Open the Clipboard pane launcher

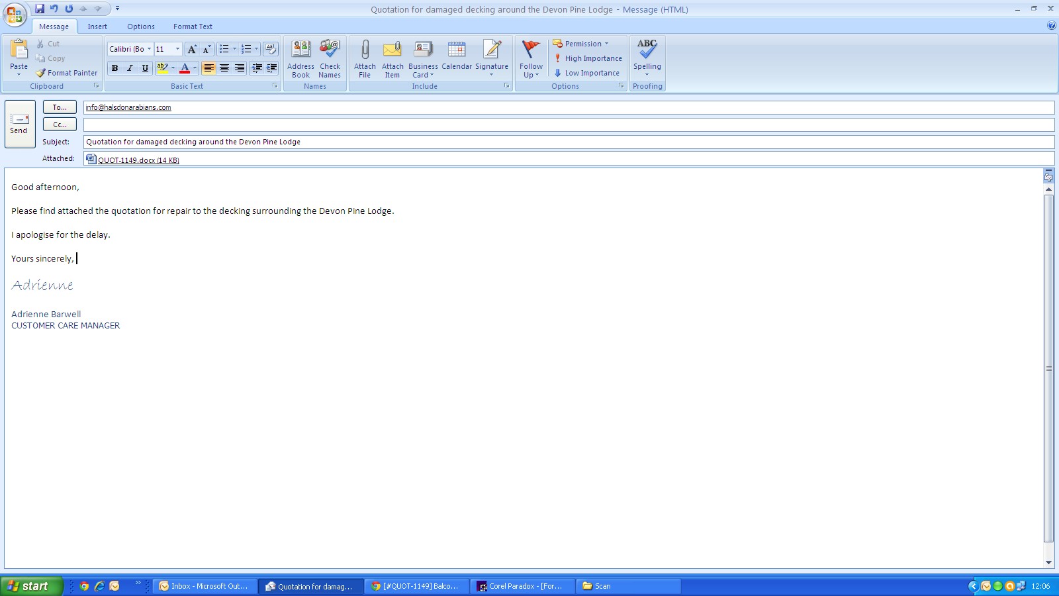(97, 86)
